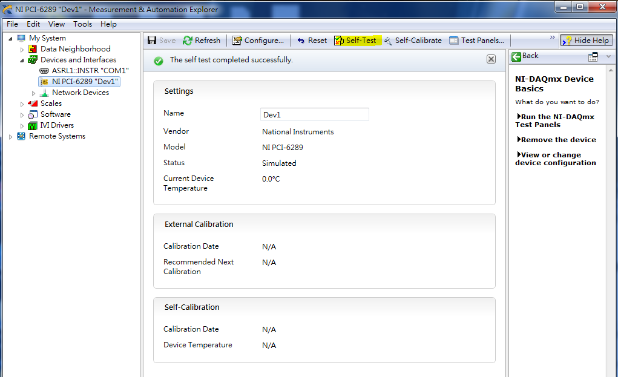Select Devices and Interfaces tree item
The width and height of the screenshot is (618, 377).
79,60
